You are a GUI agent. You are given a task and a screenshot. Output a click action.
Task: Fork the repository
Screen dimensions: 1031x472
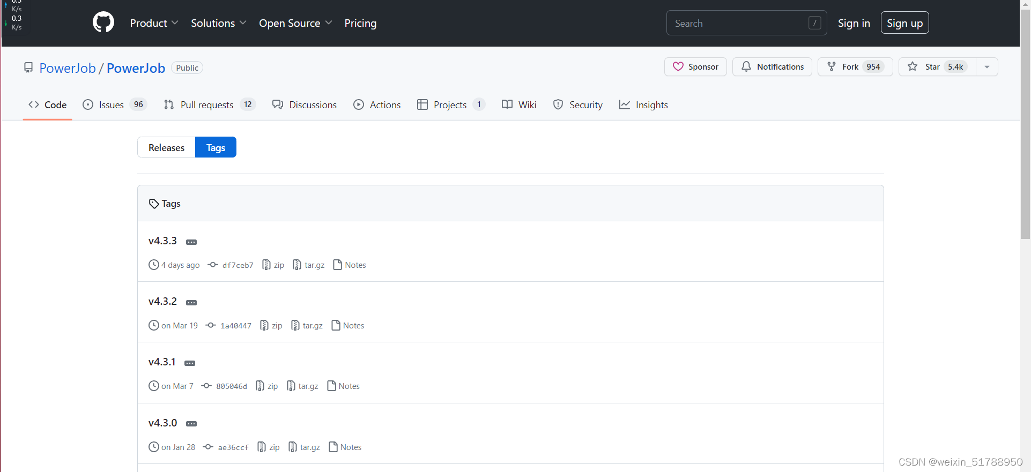pyautogui.click(x=855, y=67)
